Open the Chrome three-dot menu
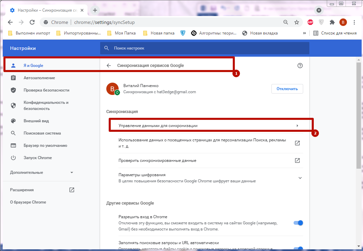 coord(354,22)
